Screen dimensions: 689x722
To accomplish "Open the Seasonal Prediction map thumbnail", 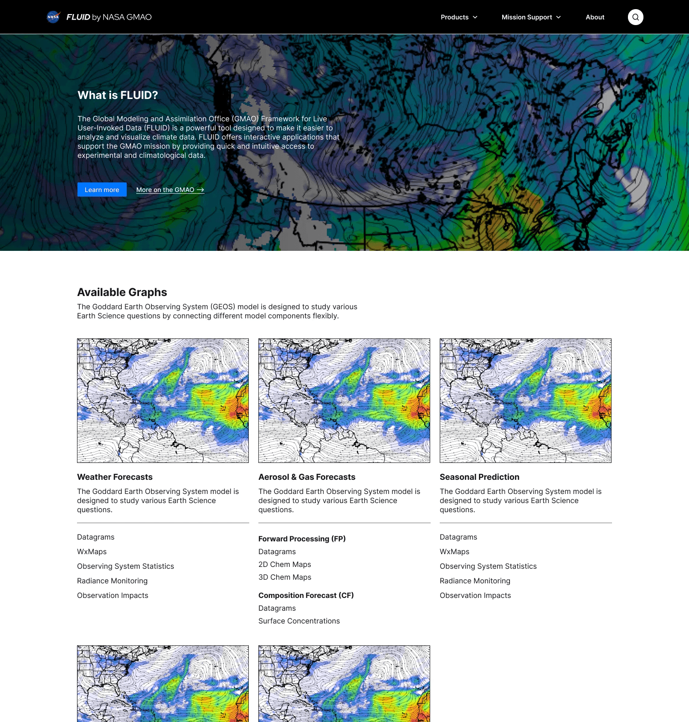I will [525, 400].
